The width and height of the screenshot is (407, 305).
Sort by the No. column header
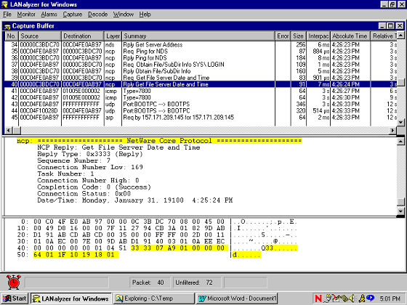(11, 36)
